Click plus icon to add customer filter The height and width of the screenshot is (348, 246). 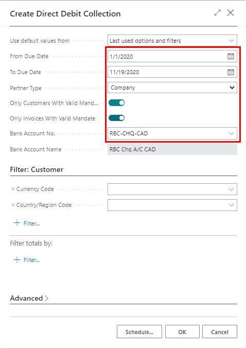click(x=17, y=223)
